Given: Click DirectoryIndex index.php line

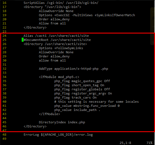Looking at the screenshot, I should click(x=62, y=122).
